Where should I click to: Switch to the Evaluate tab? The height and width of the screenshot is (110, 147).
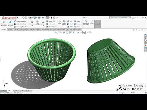16,30
